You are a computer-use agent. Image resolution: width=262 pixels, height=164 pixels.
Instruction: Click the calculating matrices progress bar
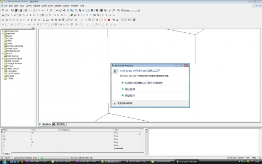55,158
